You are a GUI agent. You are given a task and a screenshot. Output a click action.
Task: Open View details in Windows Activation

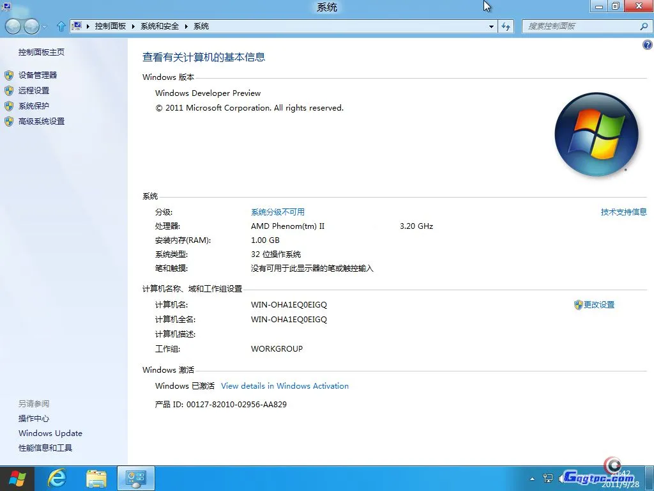pyautogui.click(x=285, y=386)
